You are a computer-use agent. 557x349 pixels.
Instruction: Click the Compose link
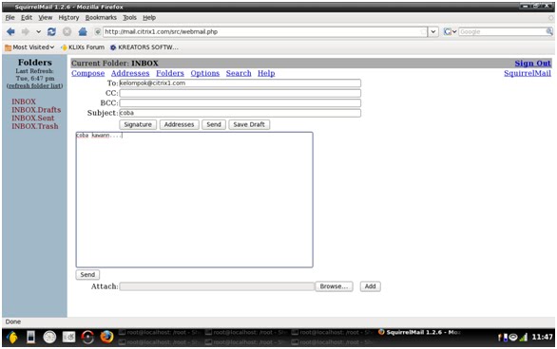(88, 73)
